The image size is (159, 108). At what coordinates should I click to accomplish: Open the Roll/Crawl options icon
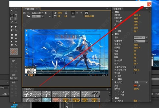(28, 13)
